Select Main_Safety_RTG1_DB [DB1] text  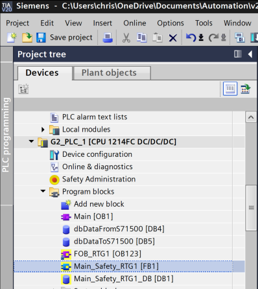[x=124, y=279]
